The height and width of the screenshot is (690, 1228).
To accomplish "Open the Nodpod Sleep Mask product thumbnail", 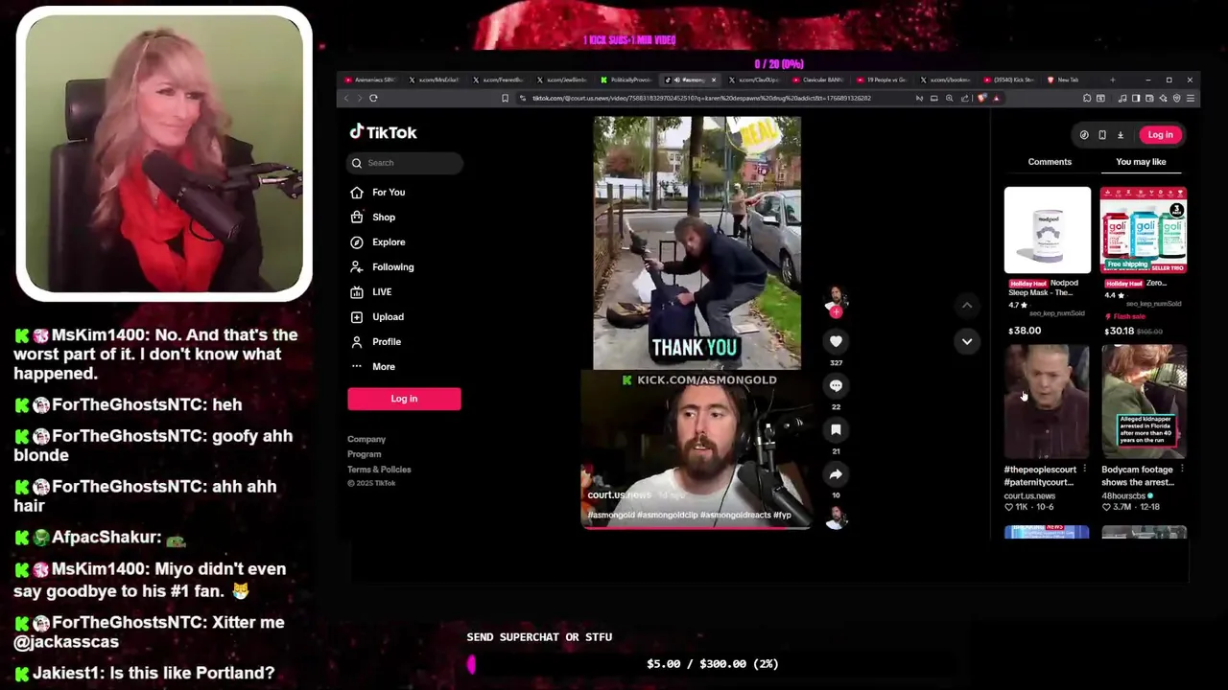I will 1048,230.
